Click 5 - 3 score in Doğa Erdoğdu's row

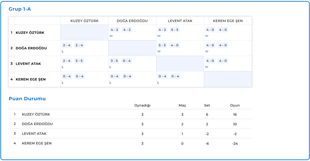pyautogui.click(x=162, y=45)
